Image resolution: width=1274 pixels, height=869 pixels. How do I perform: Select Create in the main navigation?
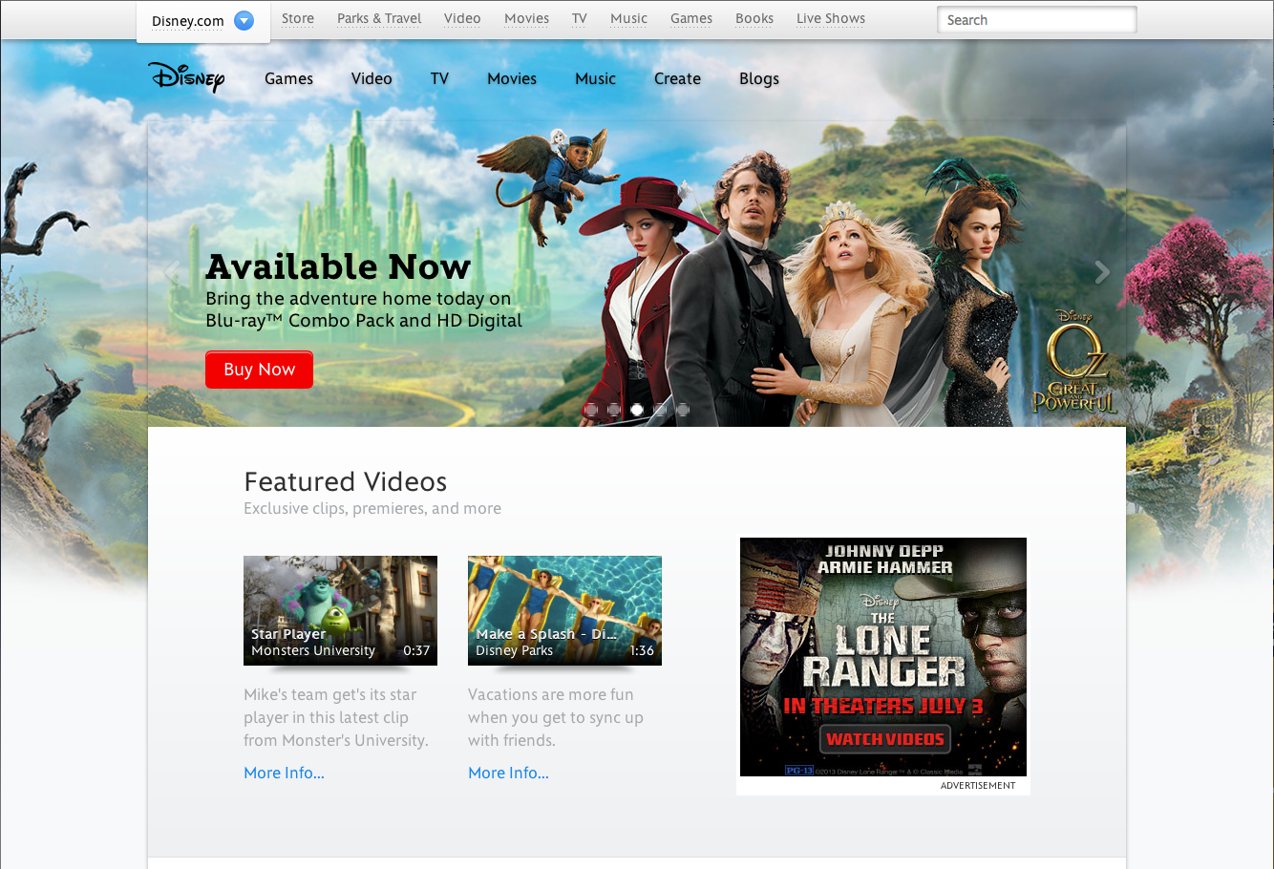(x=677, y=78)
